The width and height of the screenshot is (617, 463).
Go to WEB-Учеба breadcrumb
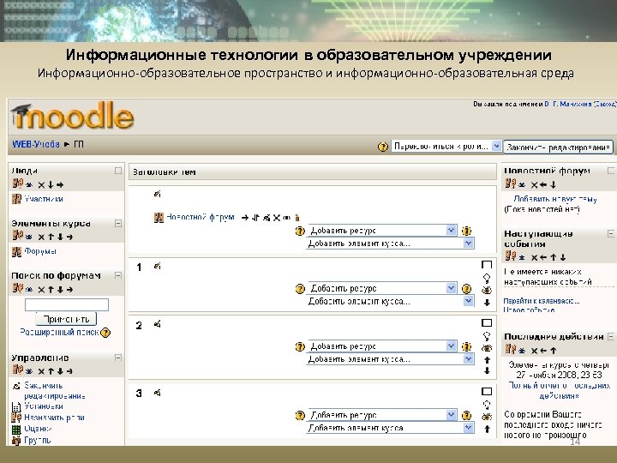[x=36, y=144]
